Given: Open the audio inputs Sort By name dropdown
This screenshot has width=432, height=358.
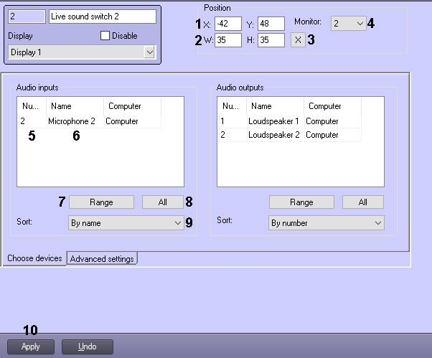Looking at the screenshot, I should 126,223.
